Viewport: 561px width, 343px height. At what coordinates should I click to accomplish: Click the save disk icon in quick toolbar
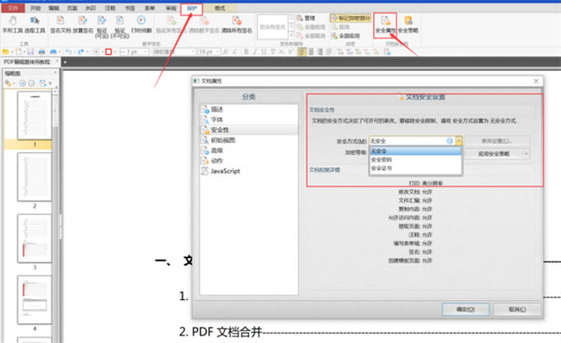[31, 51]
